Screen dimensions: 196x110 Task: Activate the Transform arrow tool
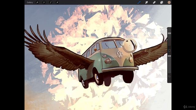(57, 2)
